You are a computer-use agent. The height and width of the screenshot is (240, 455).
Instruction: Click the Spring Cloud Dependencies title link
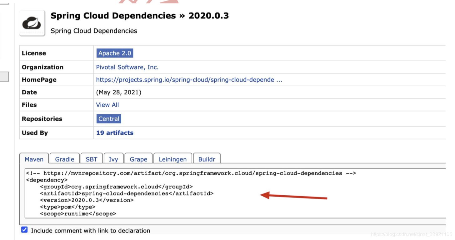click(x=113, y=16)
